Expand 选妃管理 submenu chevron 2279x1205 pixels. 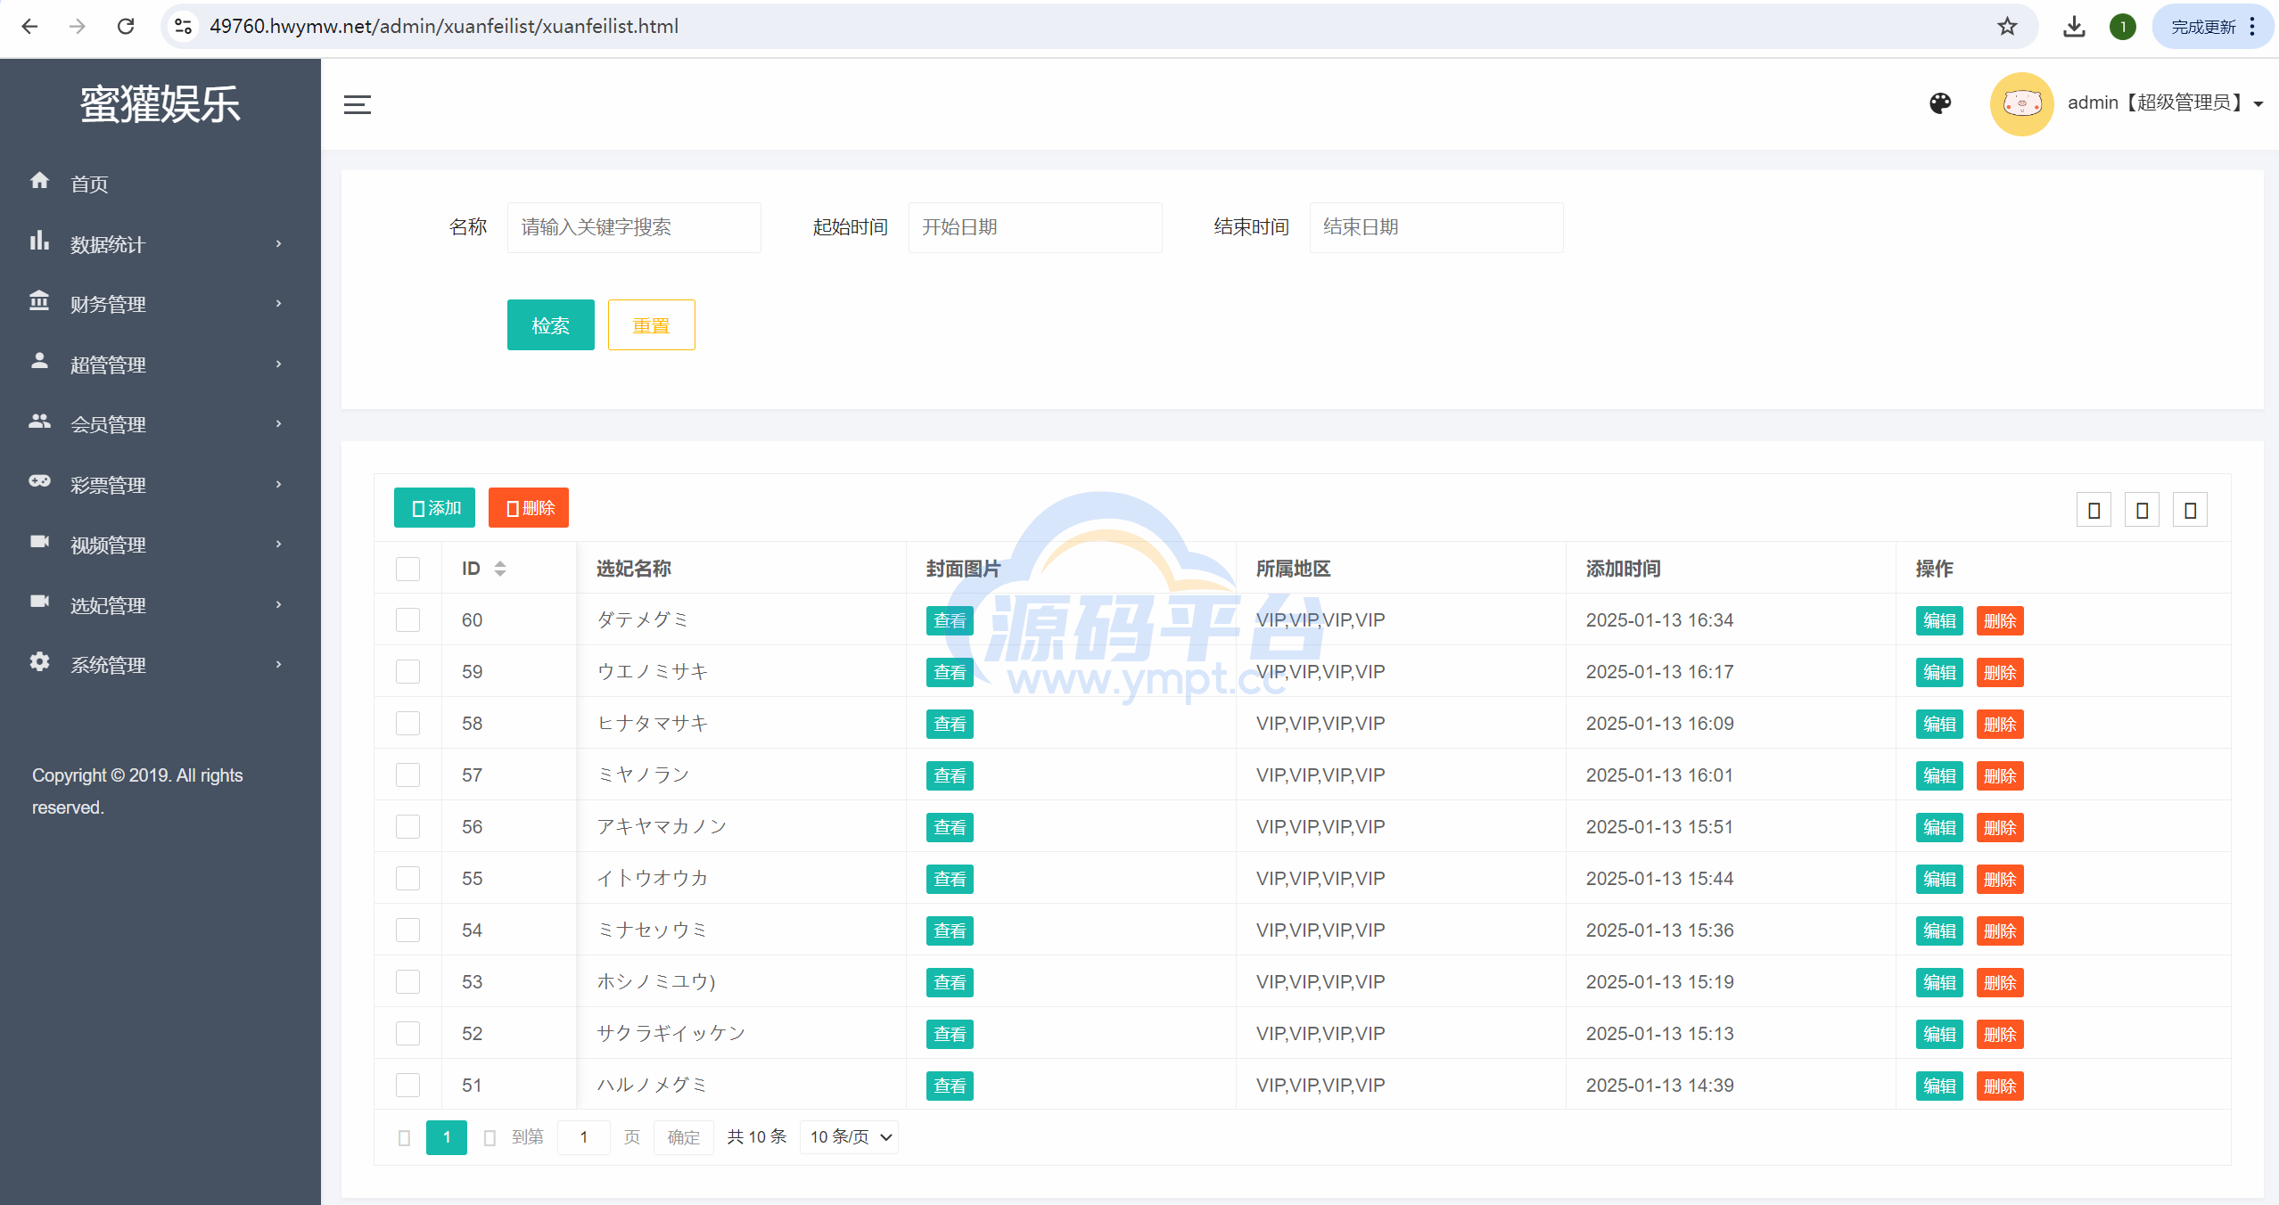tap(279, 604)
